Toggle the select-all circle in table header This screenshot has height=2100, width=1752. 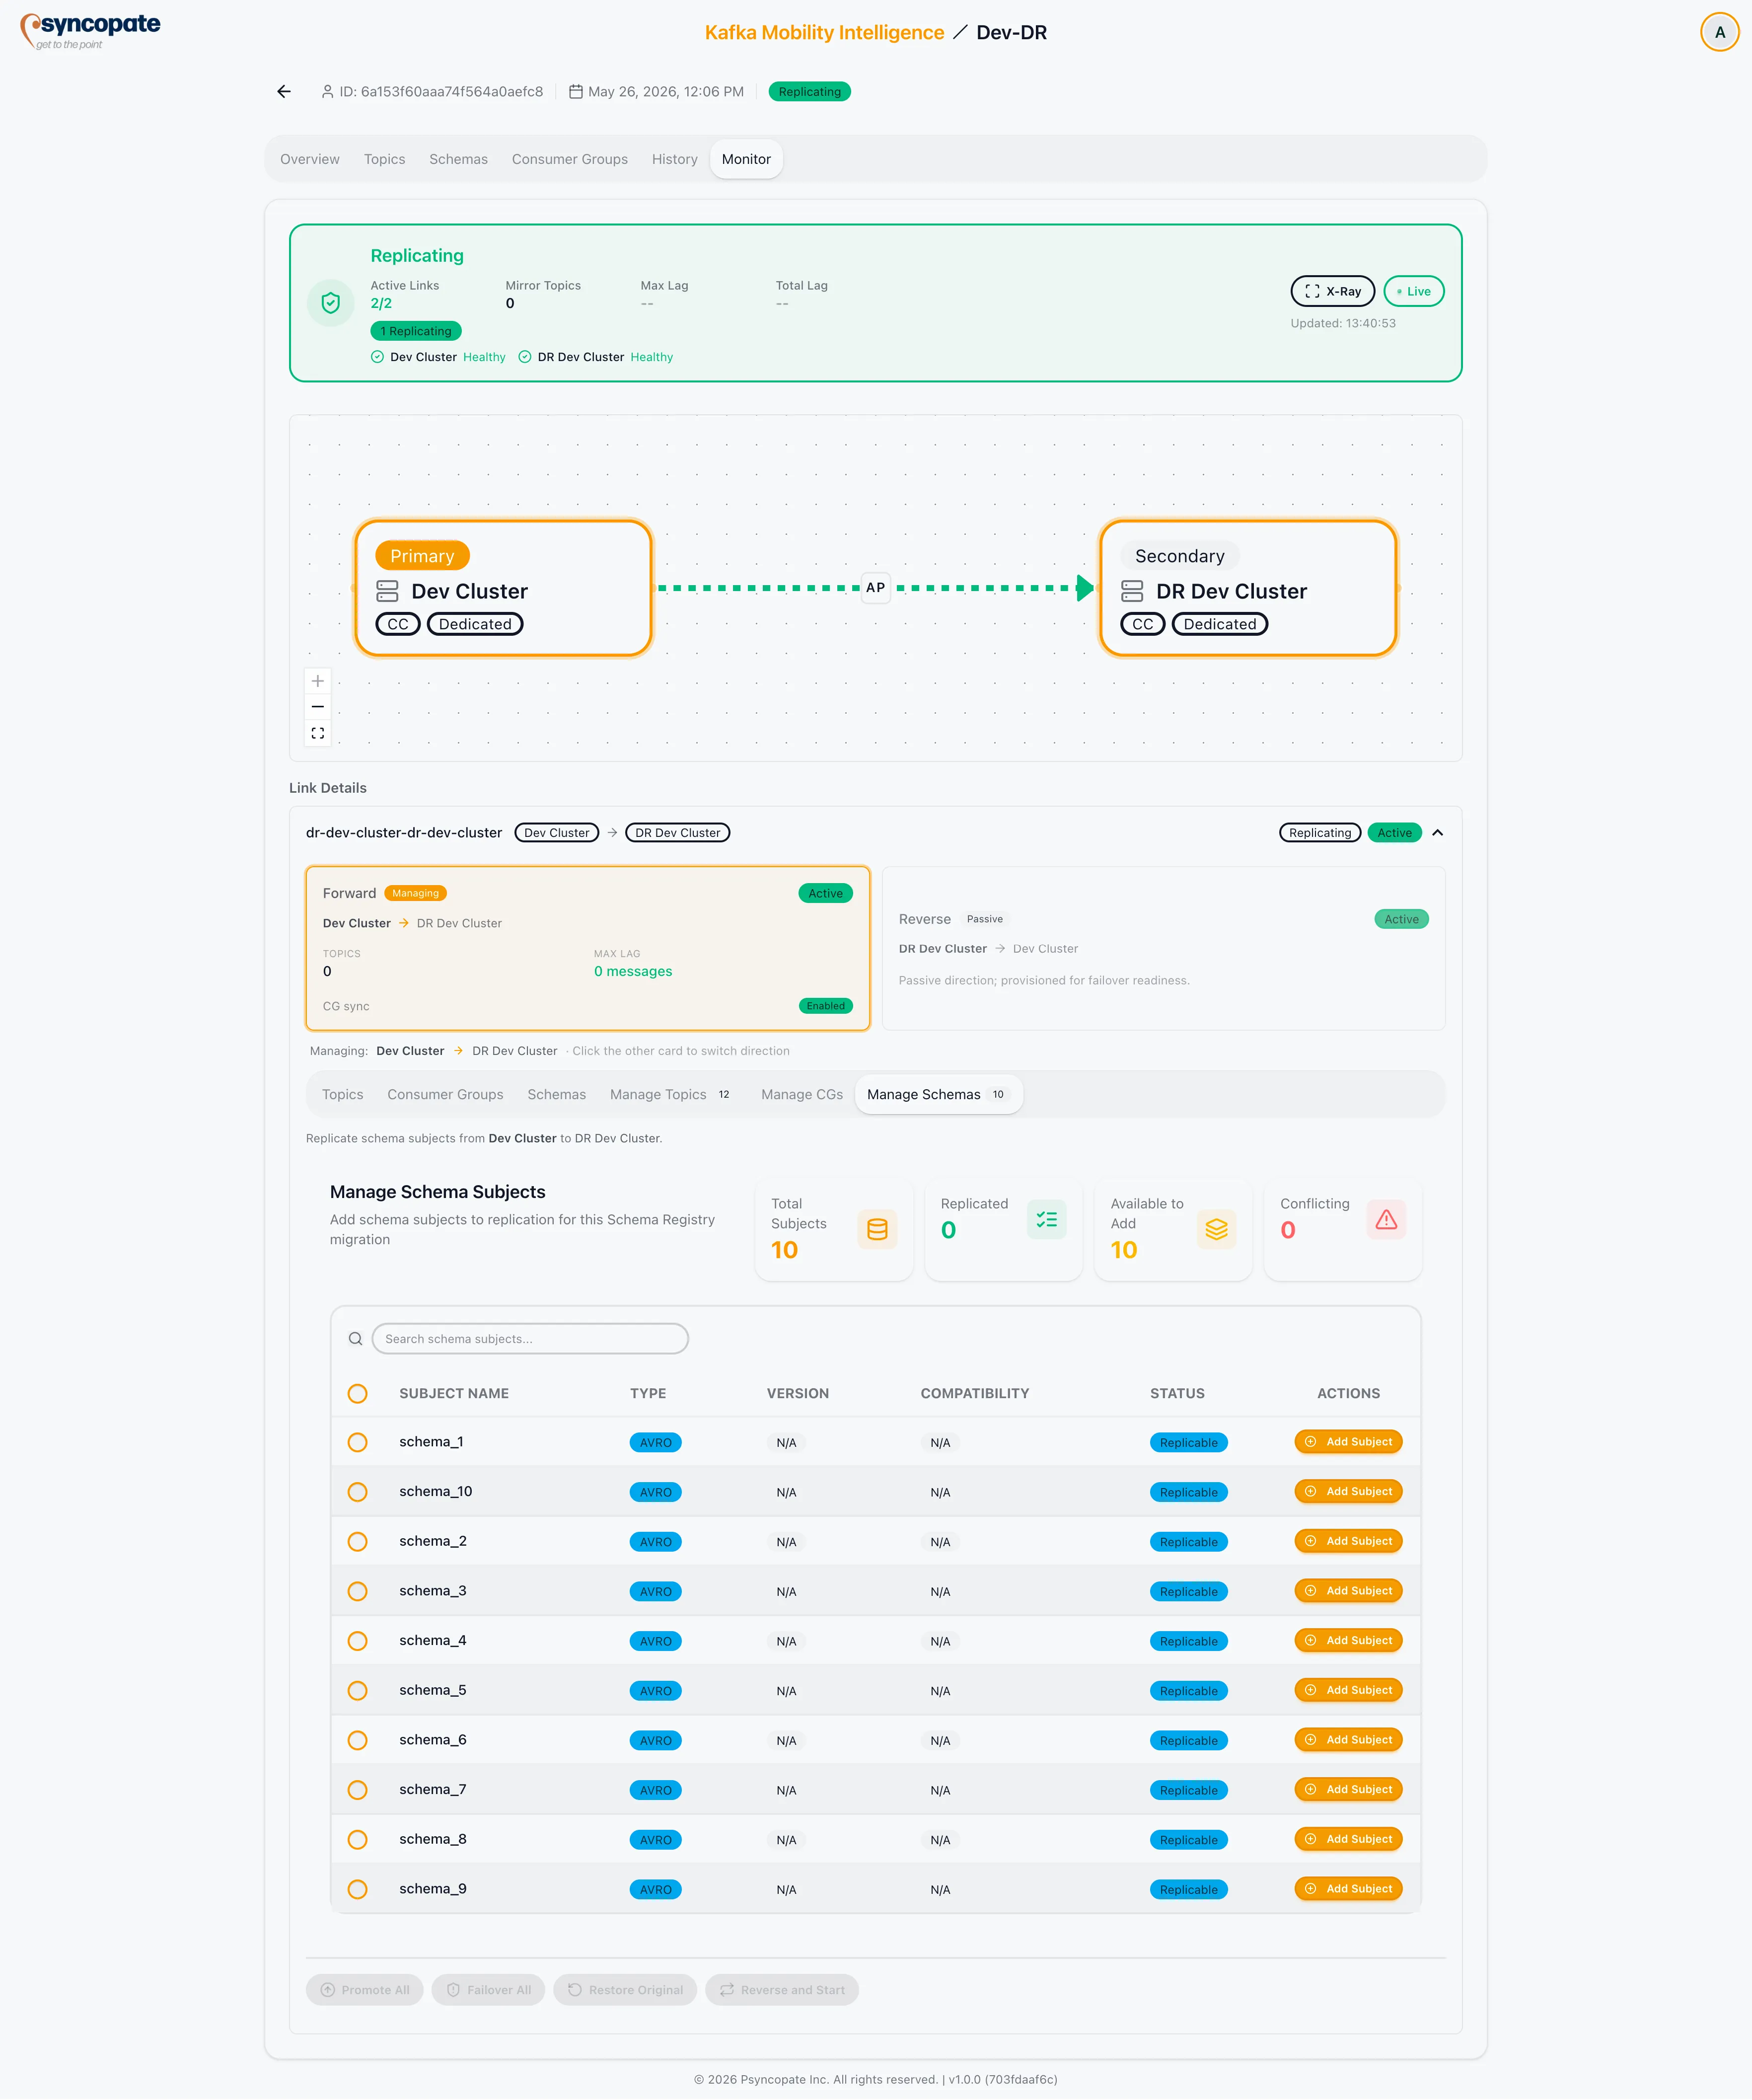tap(357, 1394)
